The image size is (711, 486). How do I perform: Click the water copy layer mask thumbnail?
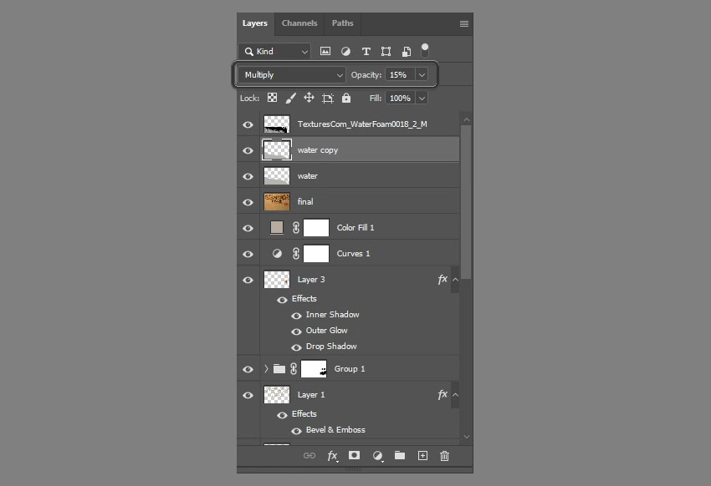coord(276,150)
